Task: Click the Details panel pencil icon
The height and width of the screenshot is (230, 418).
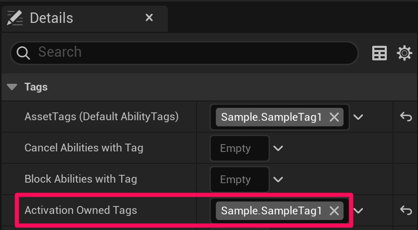Action: 15,18
